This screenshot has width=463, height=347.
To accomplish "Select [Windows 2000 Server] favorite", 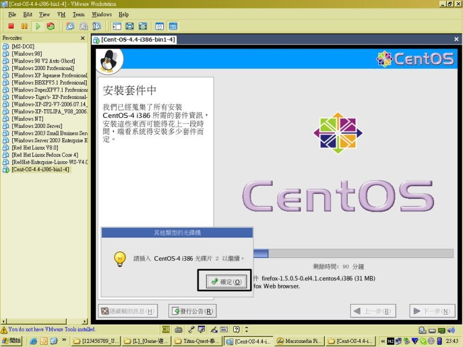I will coord(37,126).
